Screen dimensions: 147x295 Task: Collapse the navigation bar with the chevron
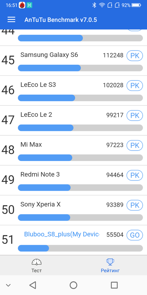8,285
